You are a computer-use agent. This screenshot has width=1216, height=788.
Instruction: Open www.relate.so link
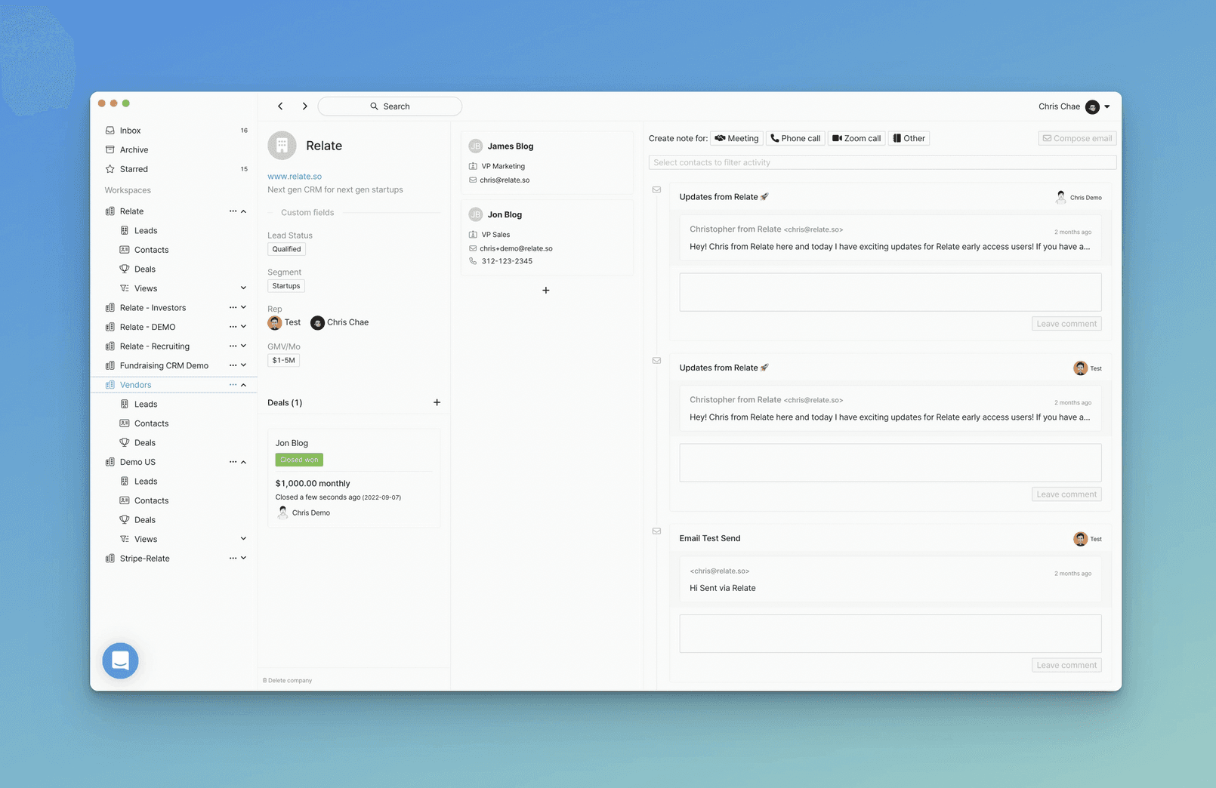[295, 177]
